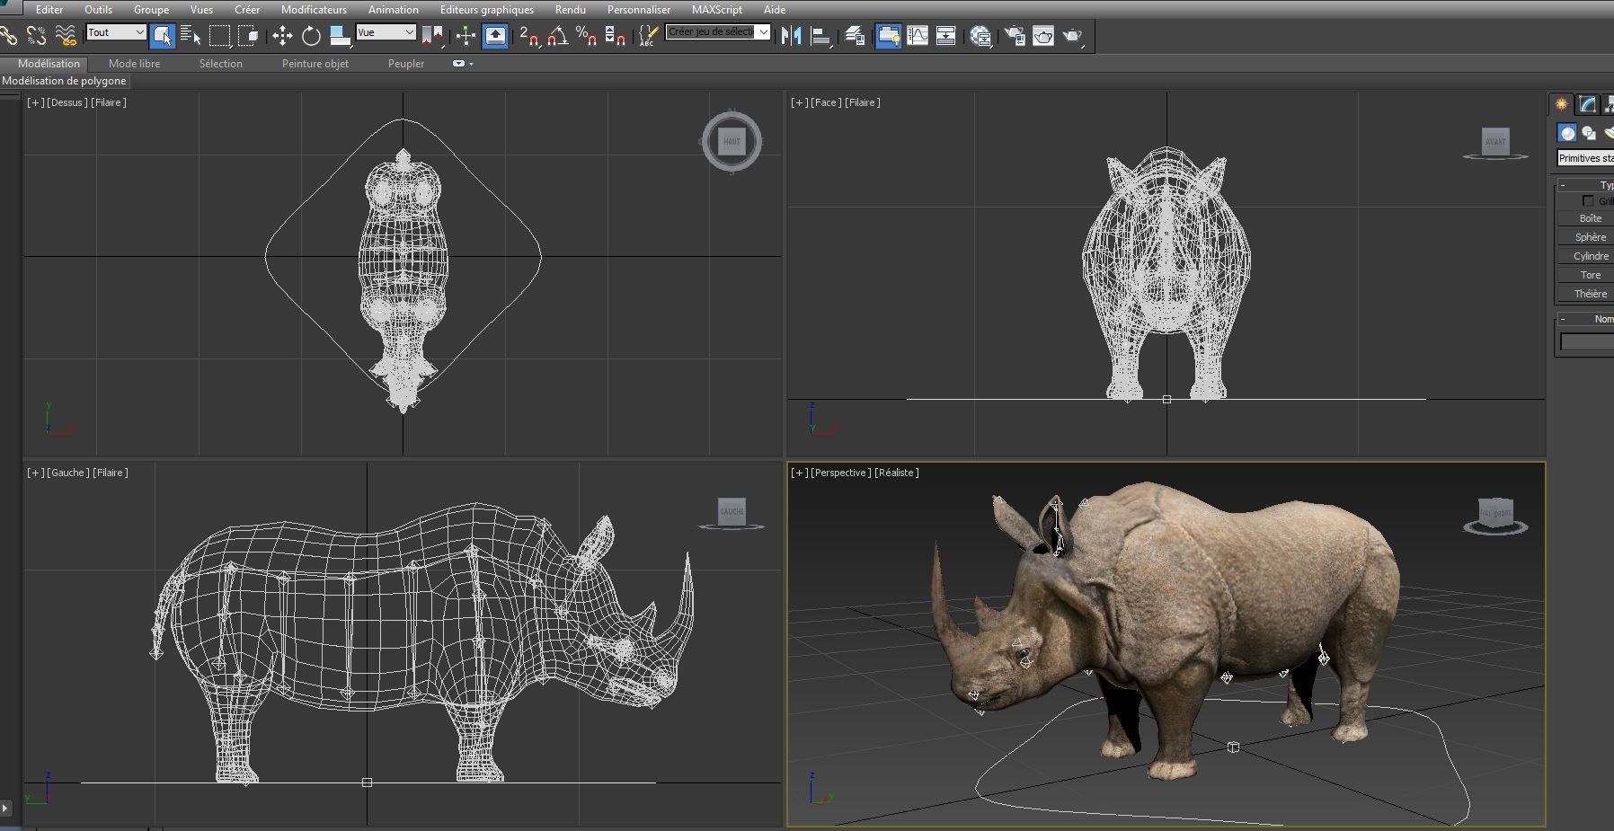
Task: Click the HAUT ViewCube in Dessus viewport
Action: click(732, 141)
